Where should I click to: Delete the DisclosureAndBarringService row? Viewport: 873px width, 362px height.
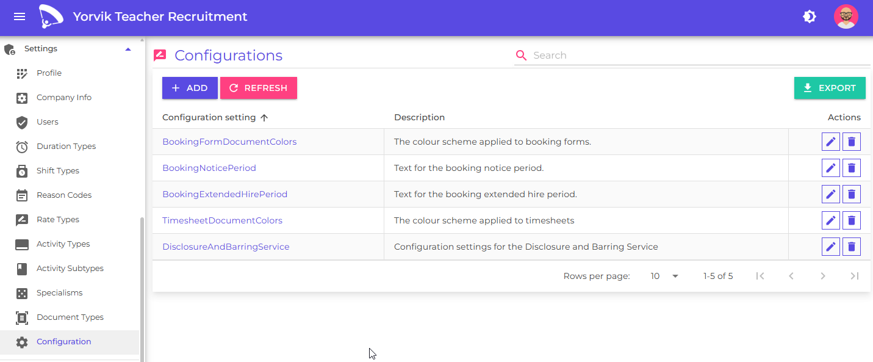point(852,247)
